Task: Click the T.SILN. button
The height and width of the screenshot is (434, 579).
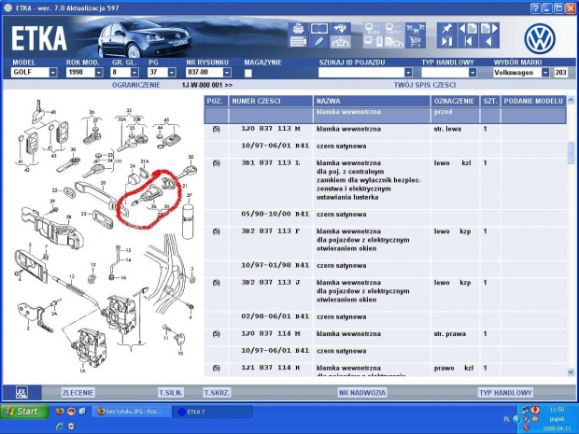Action: 171,393
